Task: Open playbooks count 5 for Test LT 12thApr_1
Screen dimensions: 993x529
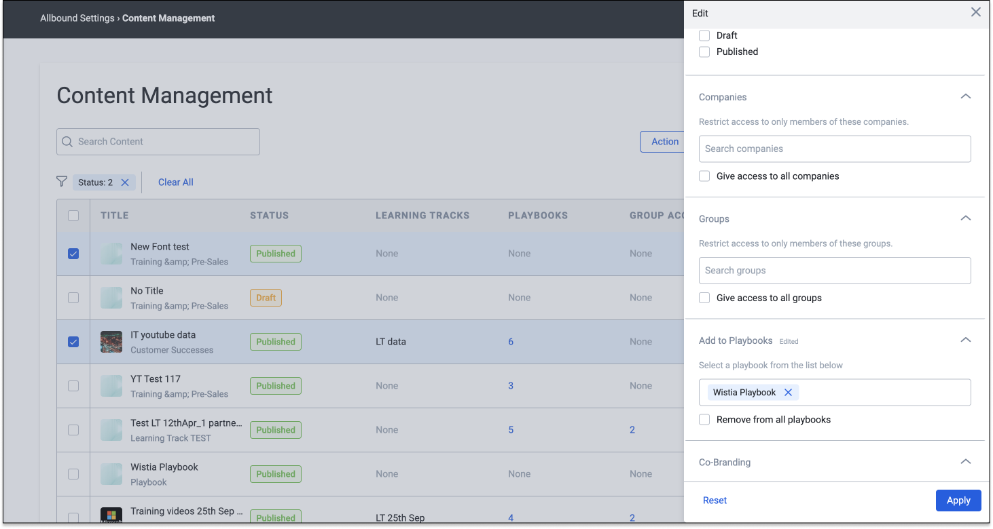Action: click(x=511, y=430)
